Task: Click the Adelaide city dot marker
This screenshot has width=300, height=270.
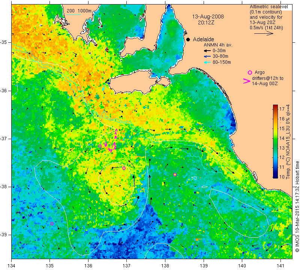Action: point(188,39)
